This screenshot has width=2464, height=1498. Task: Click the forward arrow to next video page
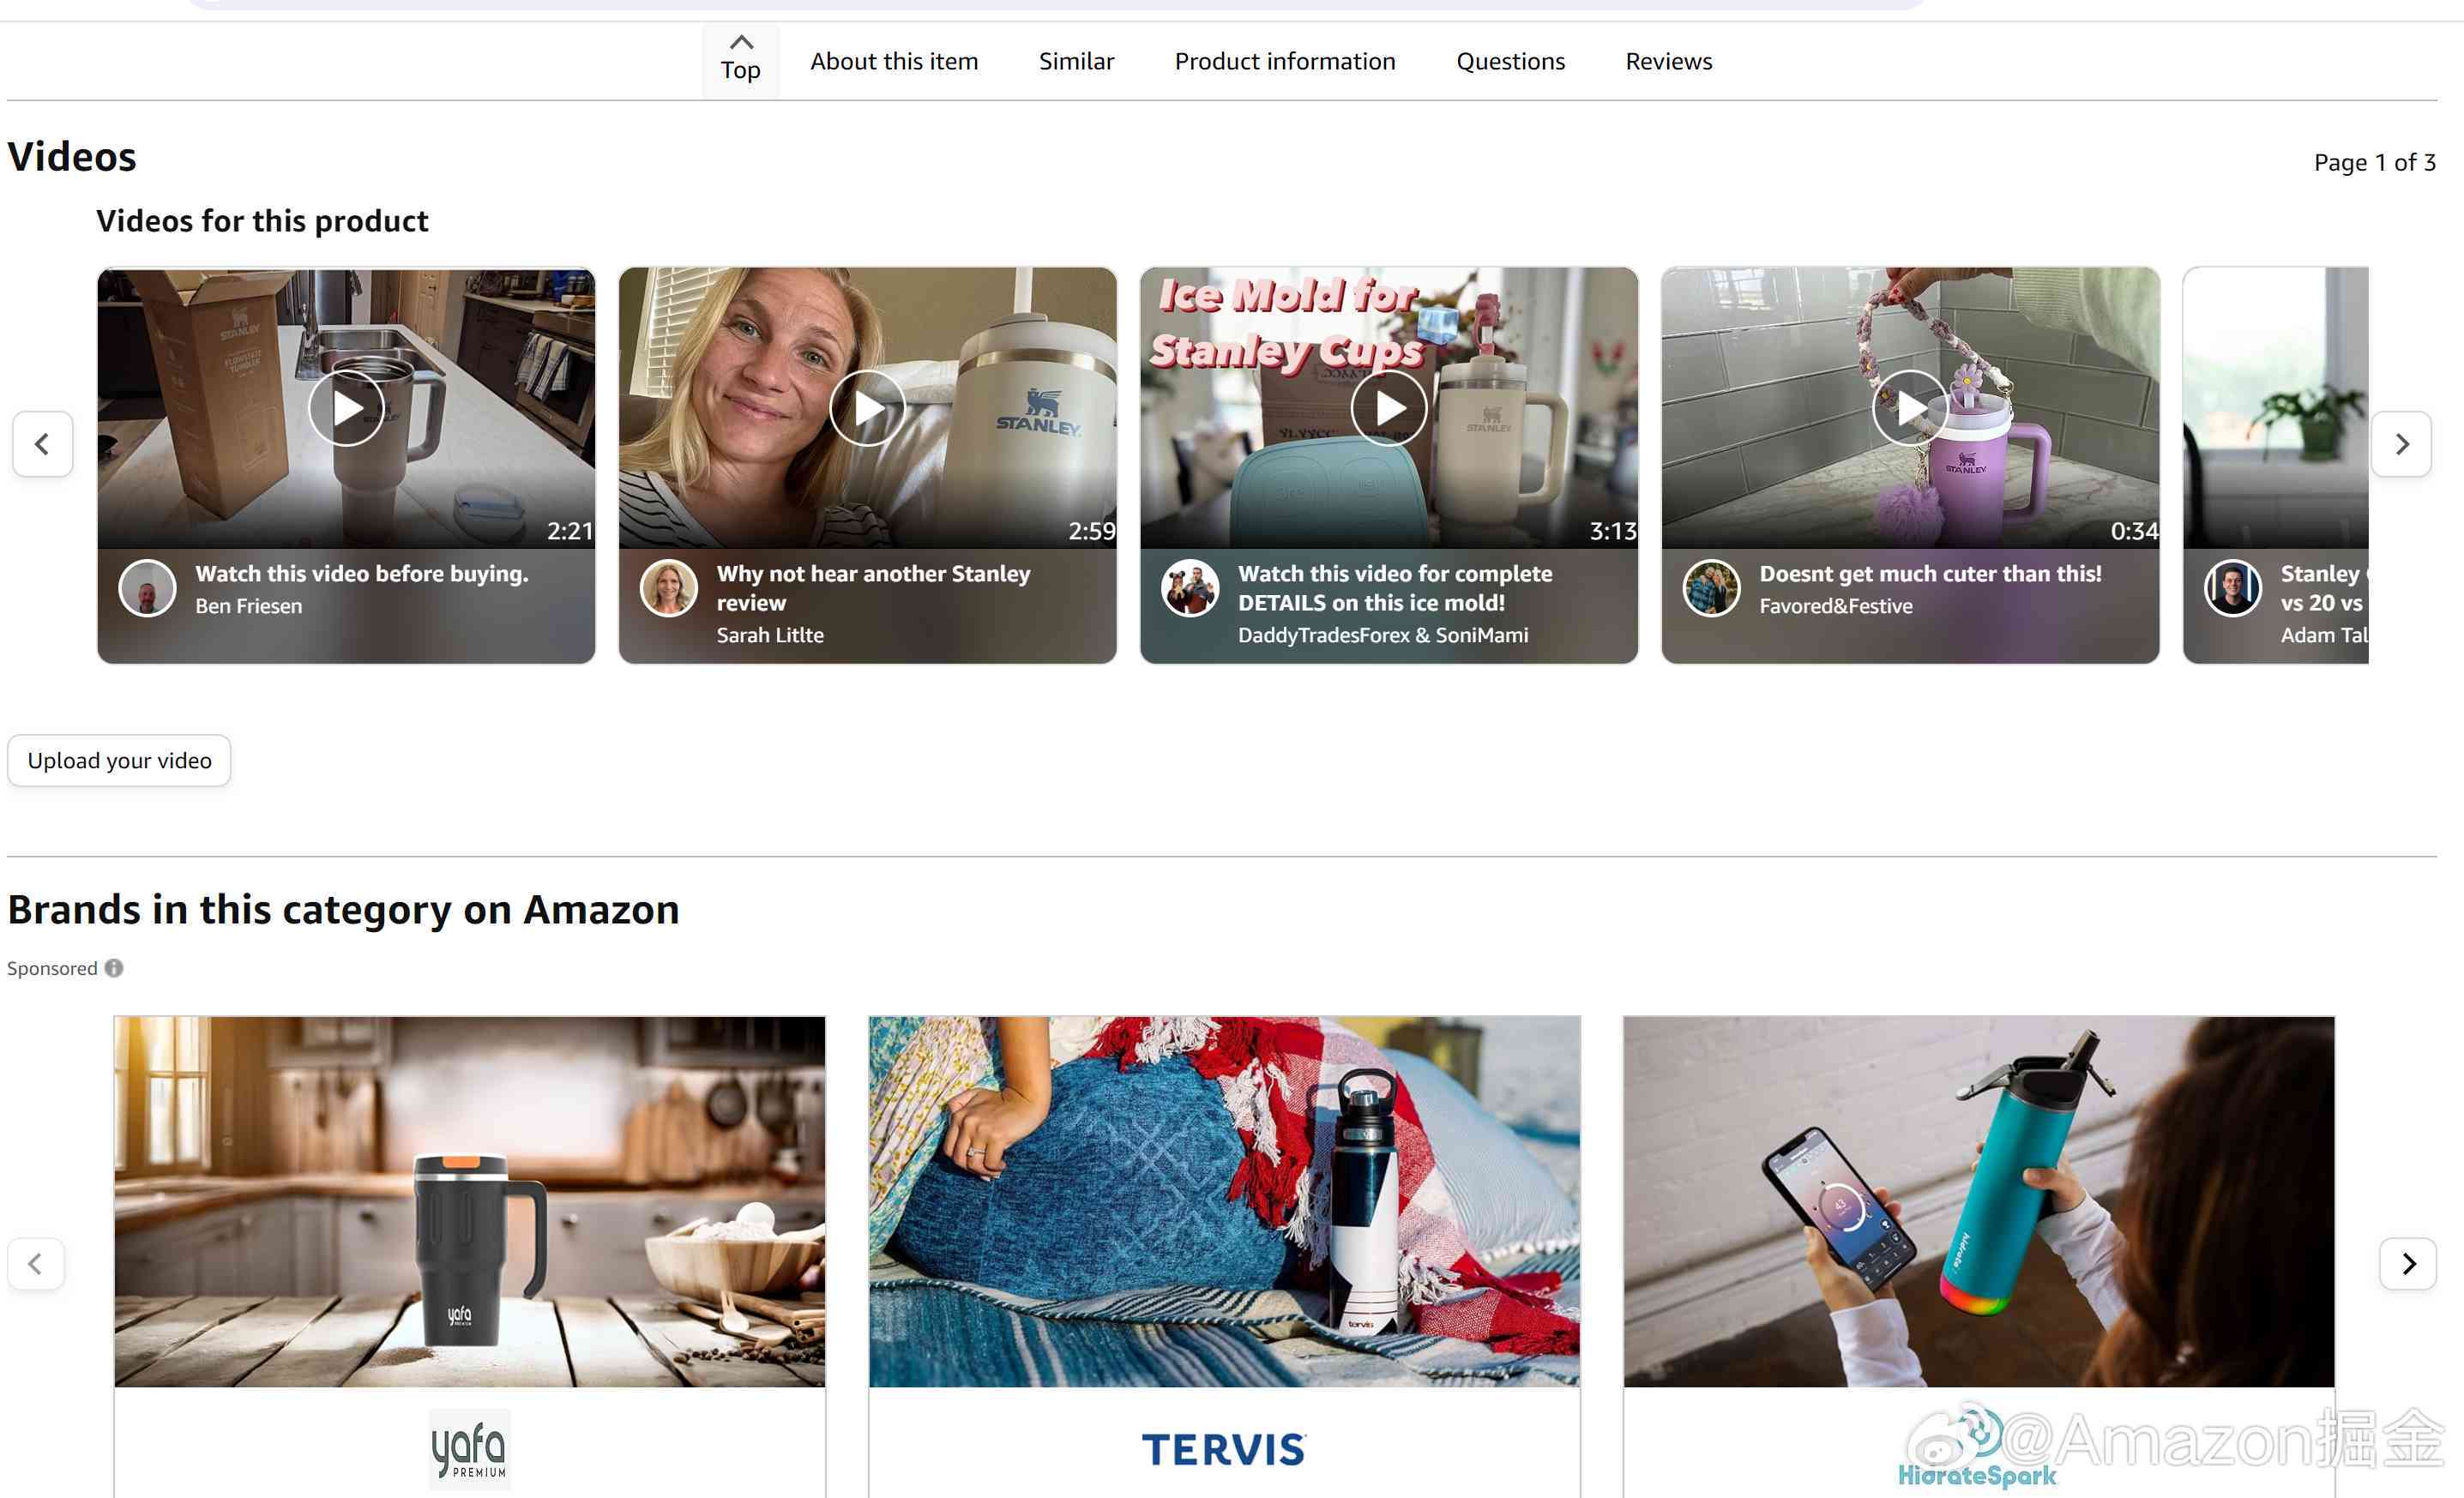point(2402,443)
